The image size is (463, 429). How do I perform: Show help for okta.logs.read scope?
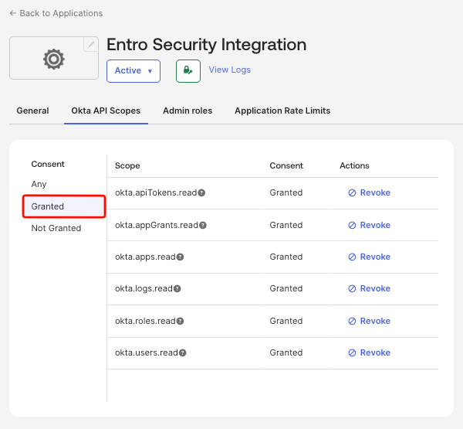pyautogui.click(x=177, y=289)
